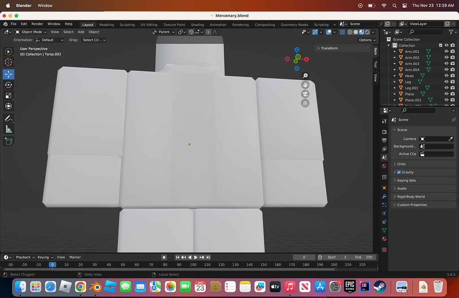Switch to the UV Editing workspace tab

click(149, 25)
